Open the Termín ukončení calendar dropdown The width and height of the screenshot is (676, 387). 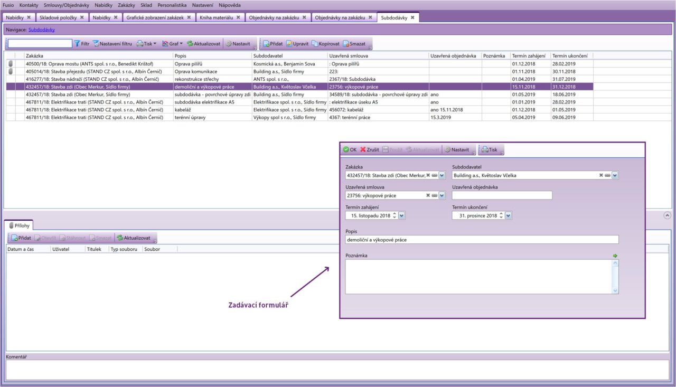click(x=509, y=215)
